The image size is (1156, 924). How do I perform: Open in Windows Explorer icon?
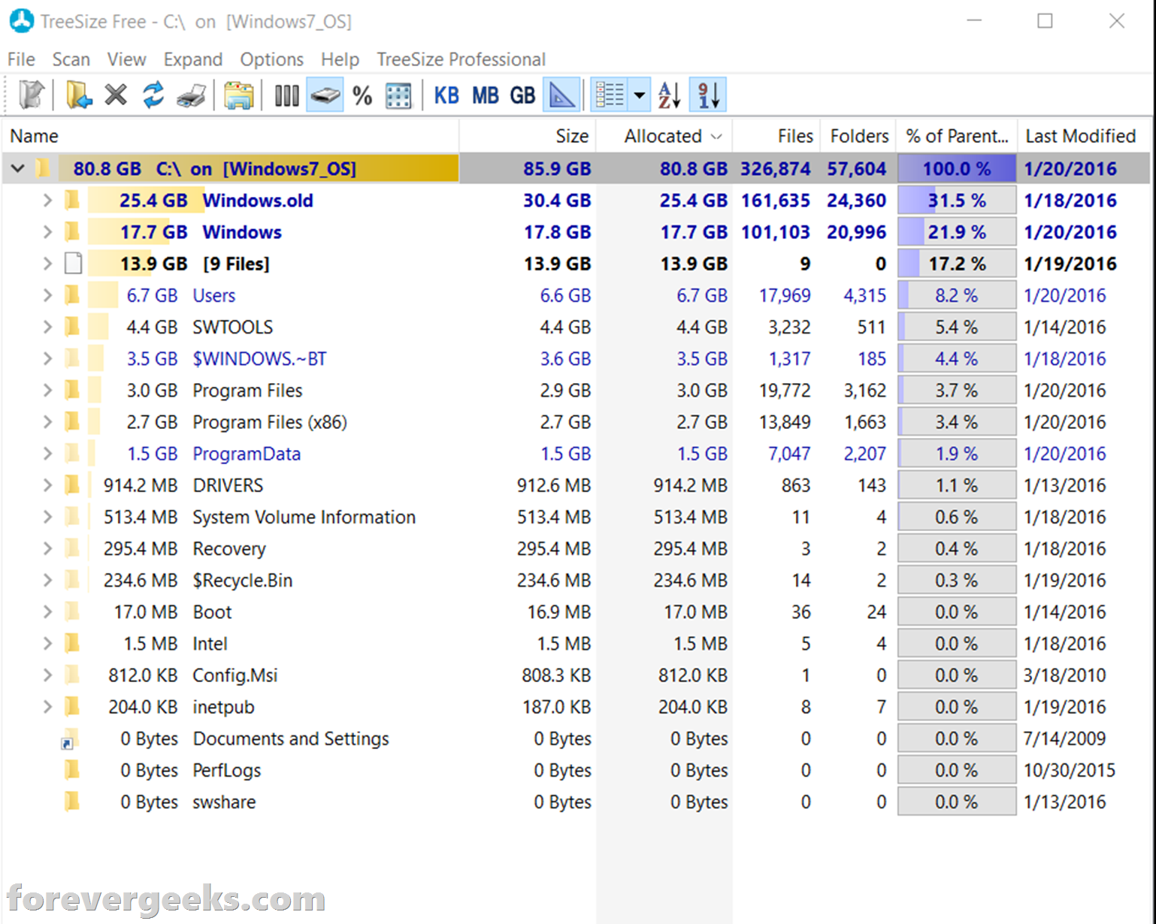click(238, 95)
